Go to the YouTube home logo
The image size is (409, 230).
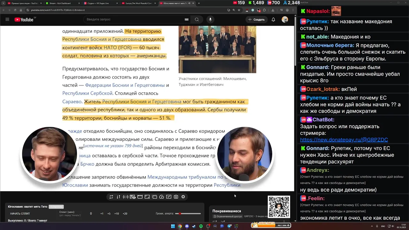tap(24, 19)
